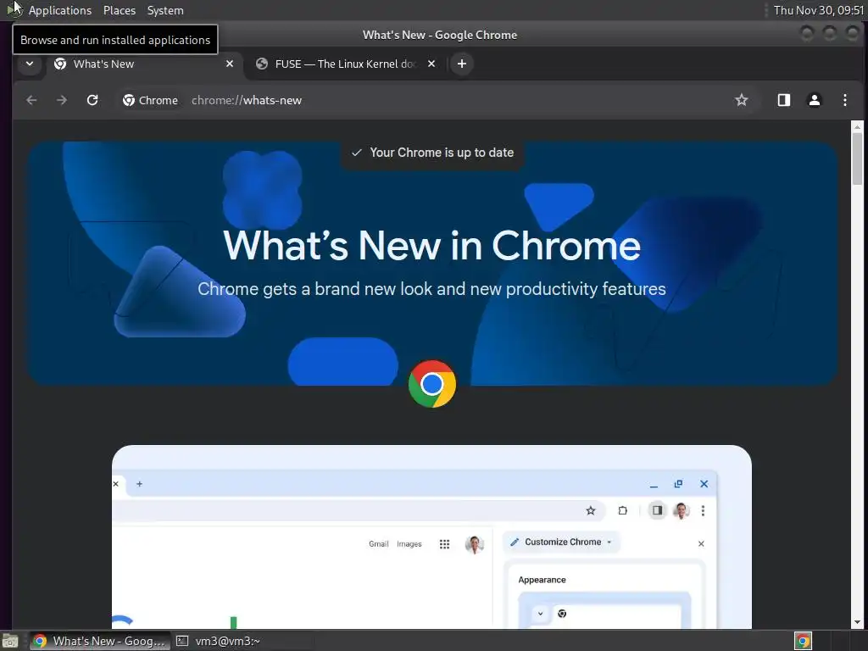This screenshot has width=868, height=651.
Task: Select the What's New - Google taskbar entry
Action: 100,641
